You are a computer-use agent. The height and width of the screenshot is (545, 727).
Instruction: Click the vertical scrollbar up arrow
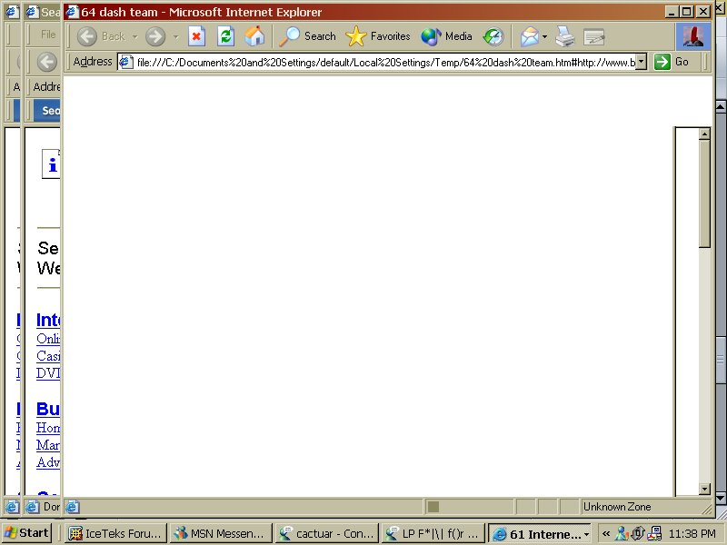click(704, 134)
